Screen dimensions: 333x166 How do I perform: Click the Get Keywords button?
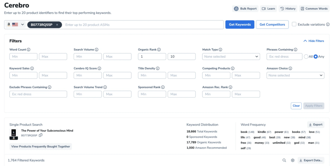click(x=240, y=25)
